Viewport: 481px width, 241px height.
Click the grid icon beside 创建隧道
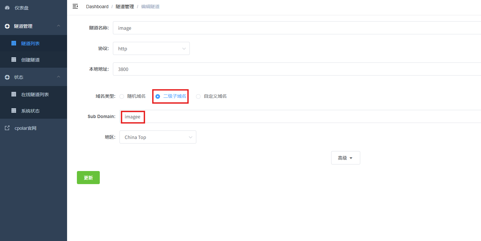tap(14, 60)
